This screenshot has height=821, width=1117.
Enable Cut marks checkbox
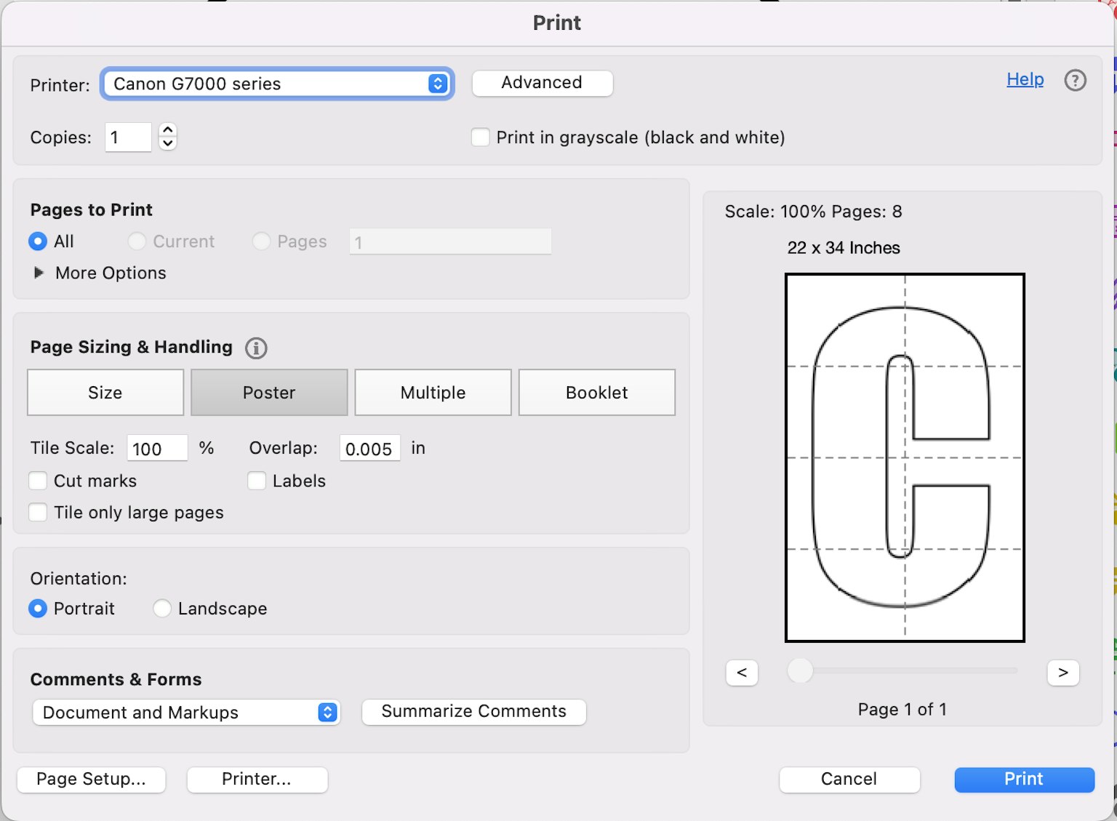pyautogui.click(x=38, y=481)
